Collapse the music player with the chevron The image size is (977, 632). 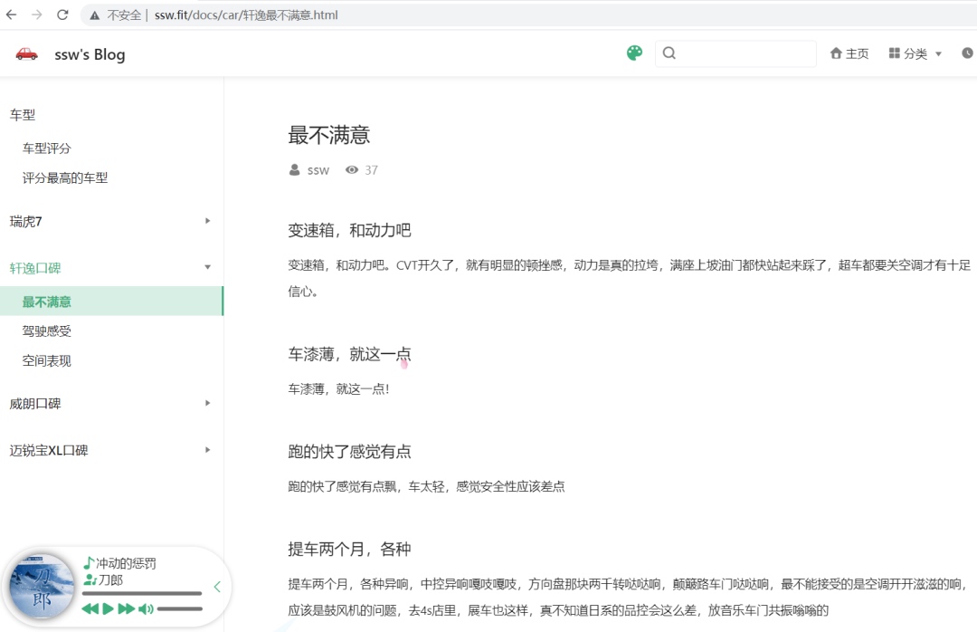[x=217, y=588]
